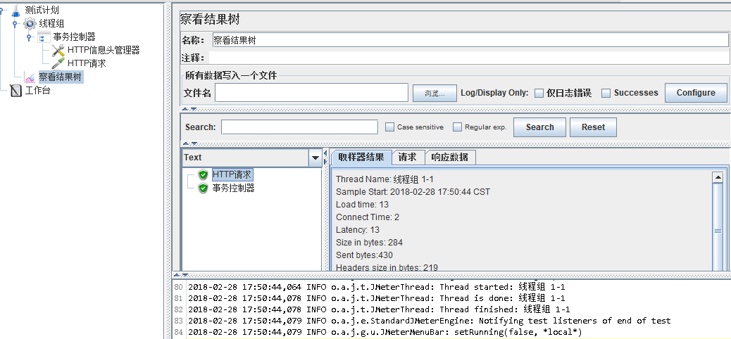This screenshot has width=731, height=339.
Task: Collapse the 事务控制器 tree branch handle
Action: pyautogui.click(x=29, y=37)
